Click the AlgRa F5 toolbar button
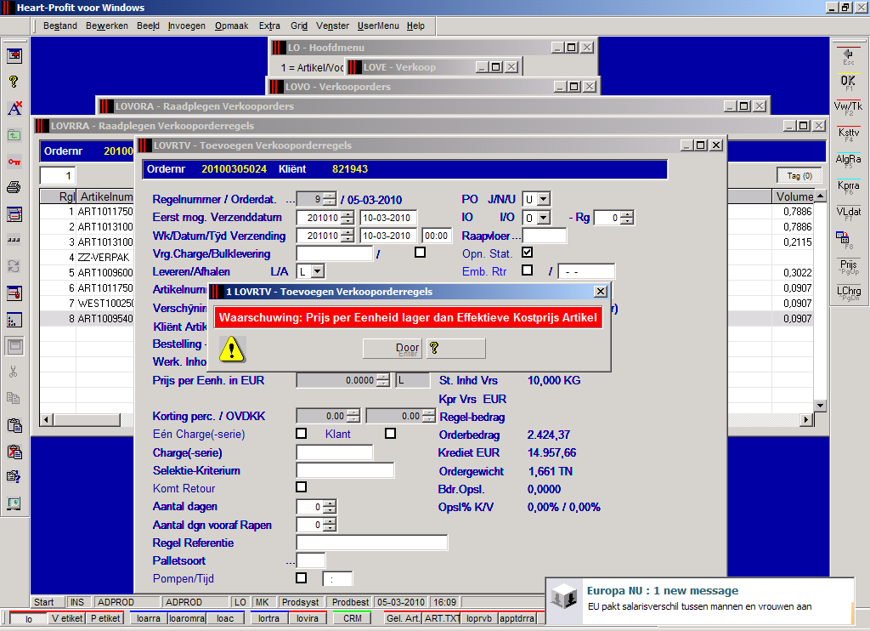 coord(849,161)
